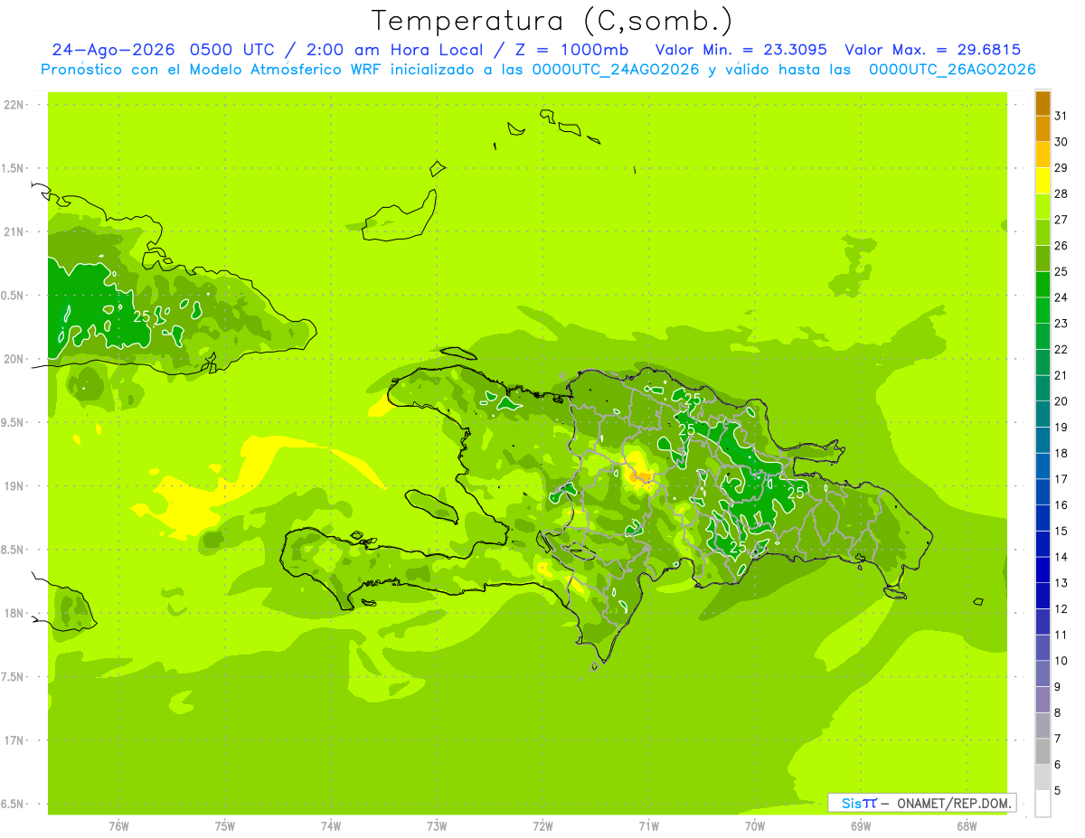1085x838 pixels.
Task: Click the dark blue 13 degree legend swatch
Action: (1043, 570)
